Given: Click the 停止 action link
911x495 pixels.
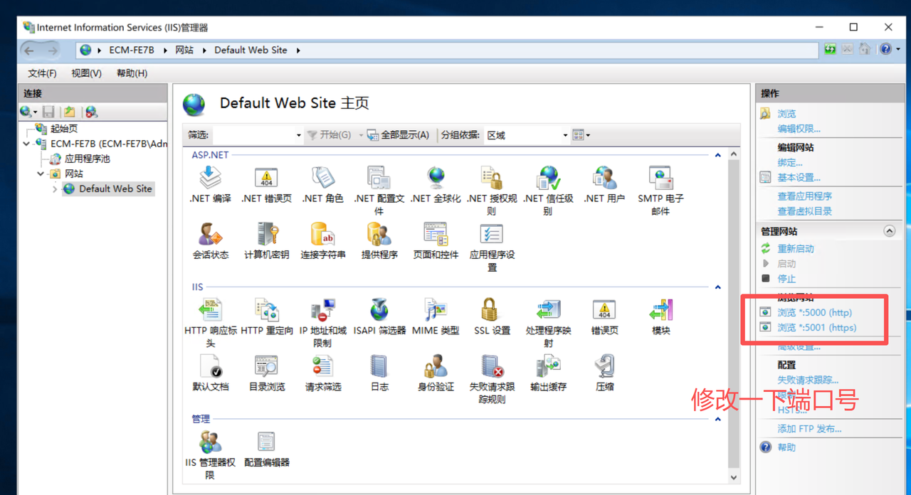Looking at the screenshot, I should point(786,279).
